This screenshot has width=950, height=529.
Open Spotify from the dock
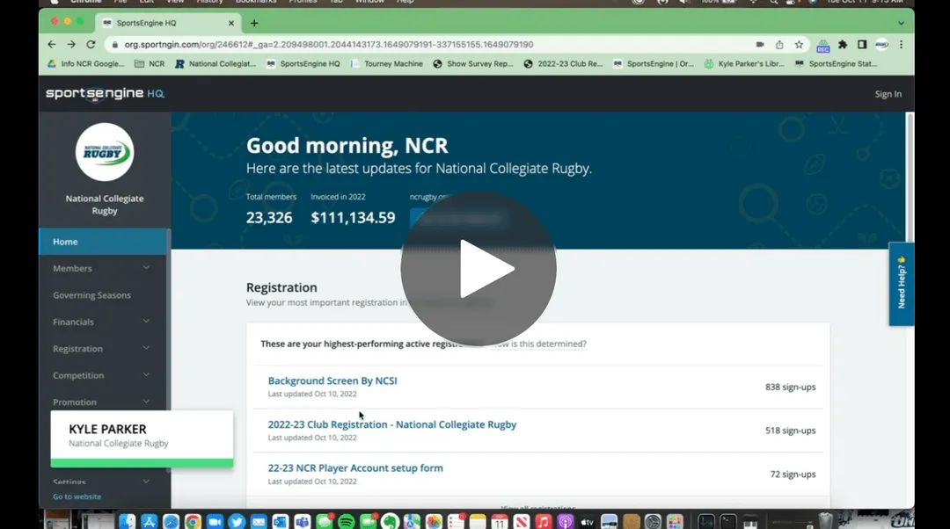click(346, 521)
